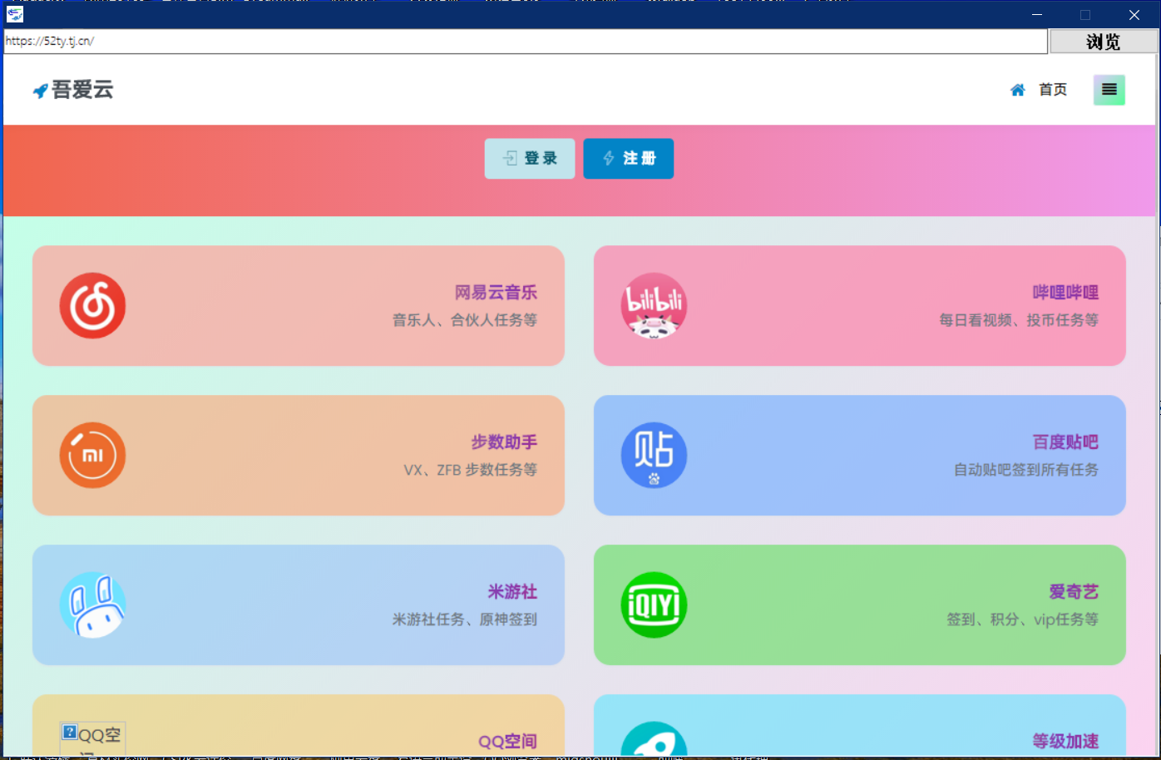This screenshot has height=760, width=1161.
Task: Select the Bilibili icon
Action: click(x=654, y=305)
